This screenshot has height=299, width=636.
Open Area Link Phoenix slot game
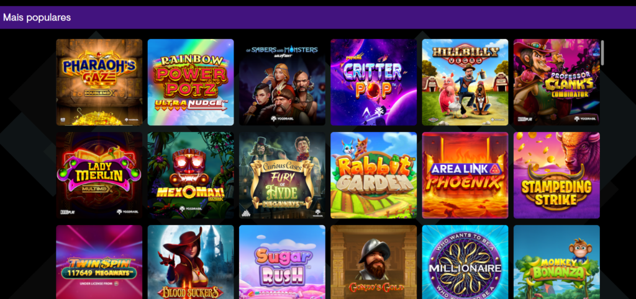click(465, 176)
